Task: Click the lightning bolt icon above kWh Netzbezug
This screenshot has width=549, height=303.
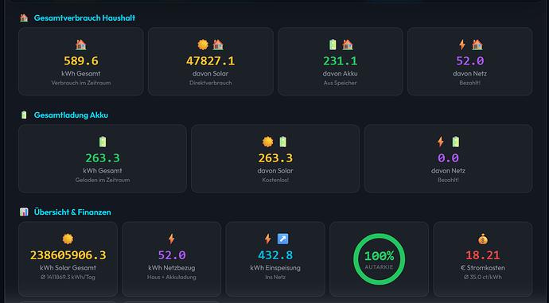Action: [x=172, y=239]
